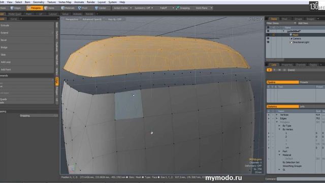Click the viewport gizmo axis icon
Image resolution: width=325 pixels, height=183 pixels.
click(x=72, y=168)
